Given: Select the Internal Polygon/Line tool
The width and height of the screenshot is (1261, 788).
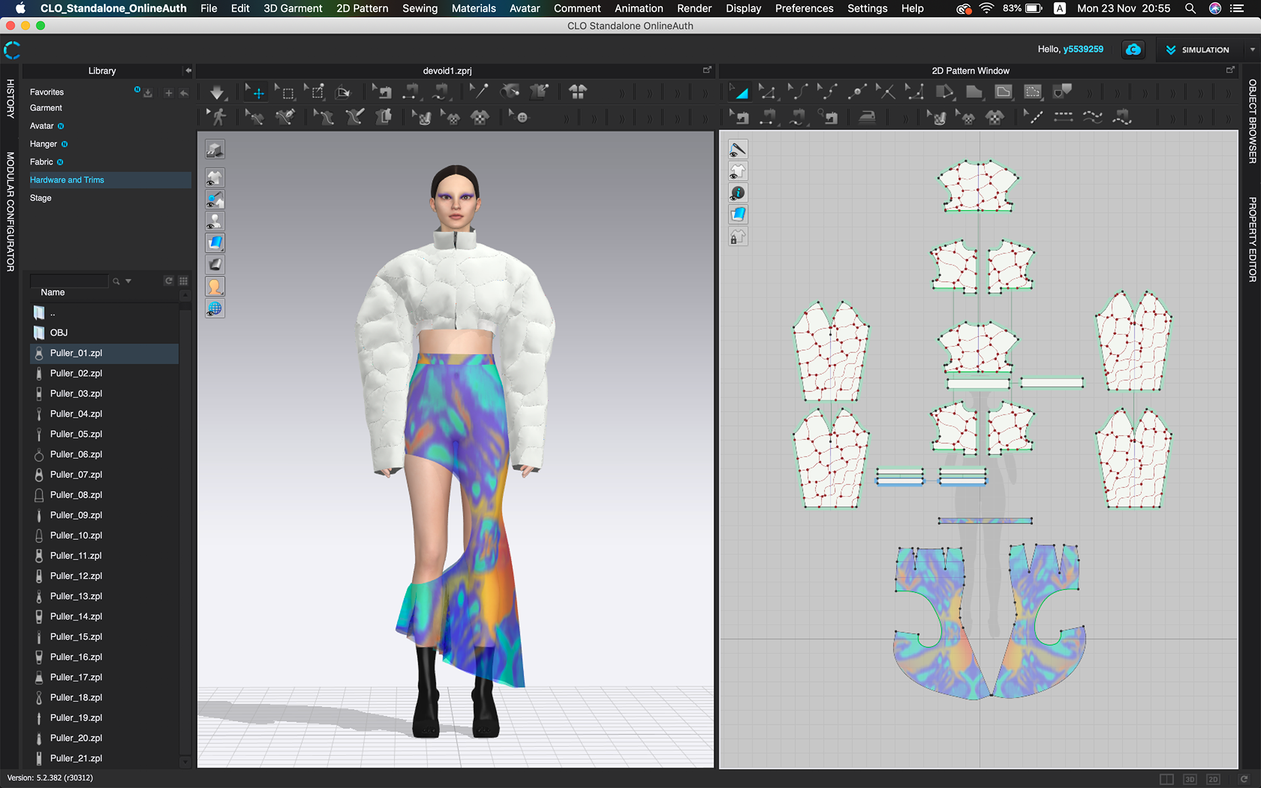Looking at the screenshot, I should point(1003,93).
